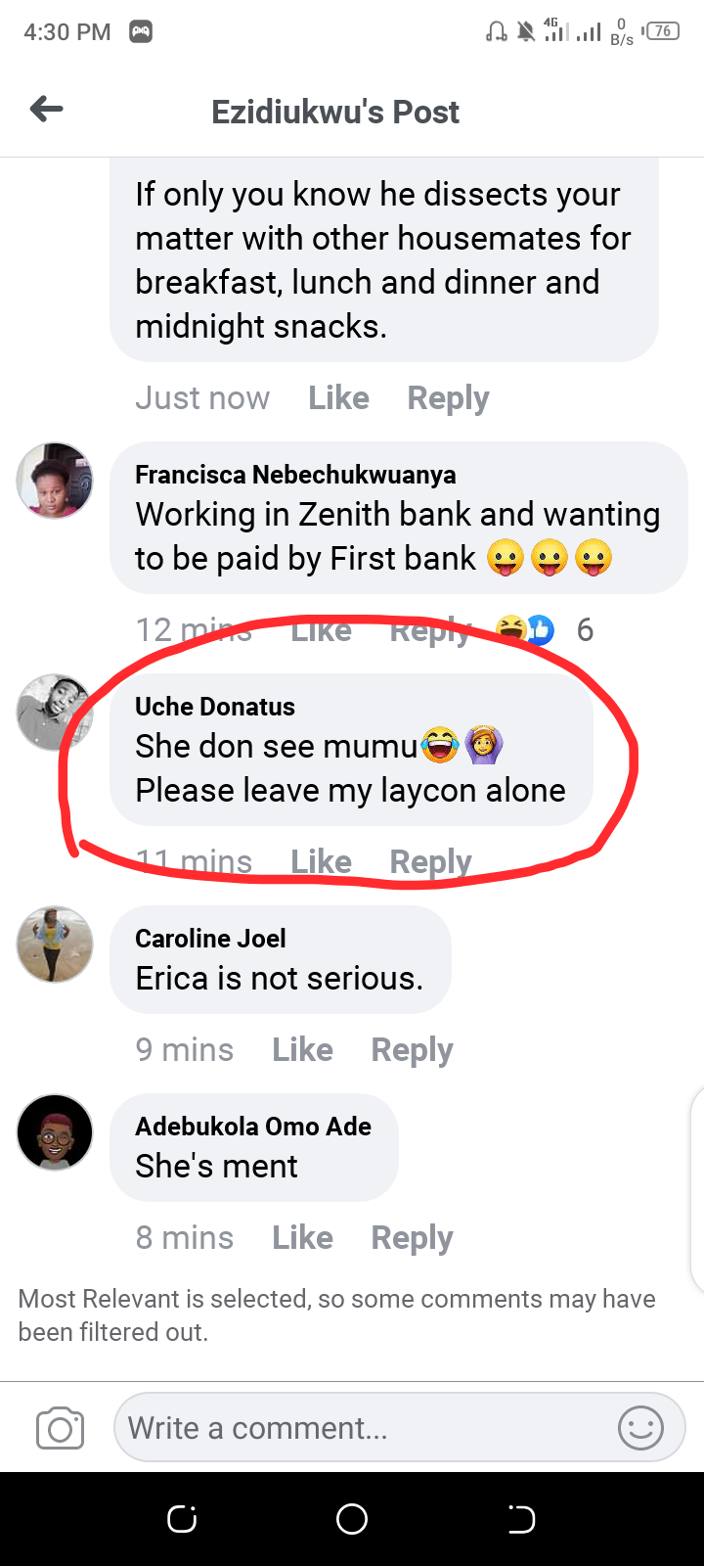Tap Ezidiukwu's Post title header
This screenshot has width=704, height=1566.
[x=335, y=111]
